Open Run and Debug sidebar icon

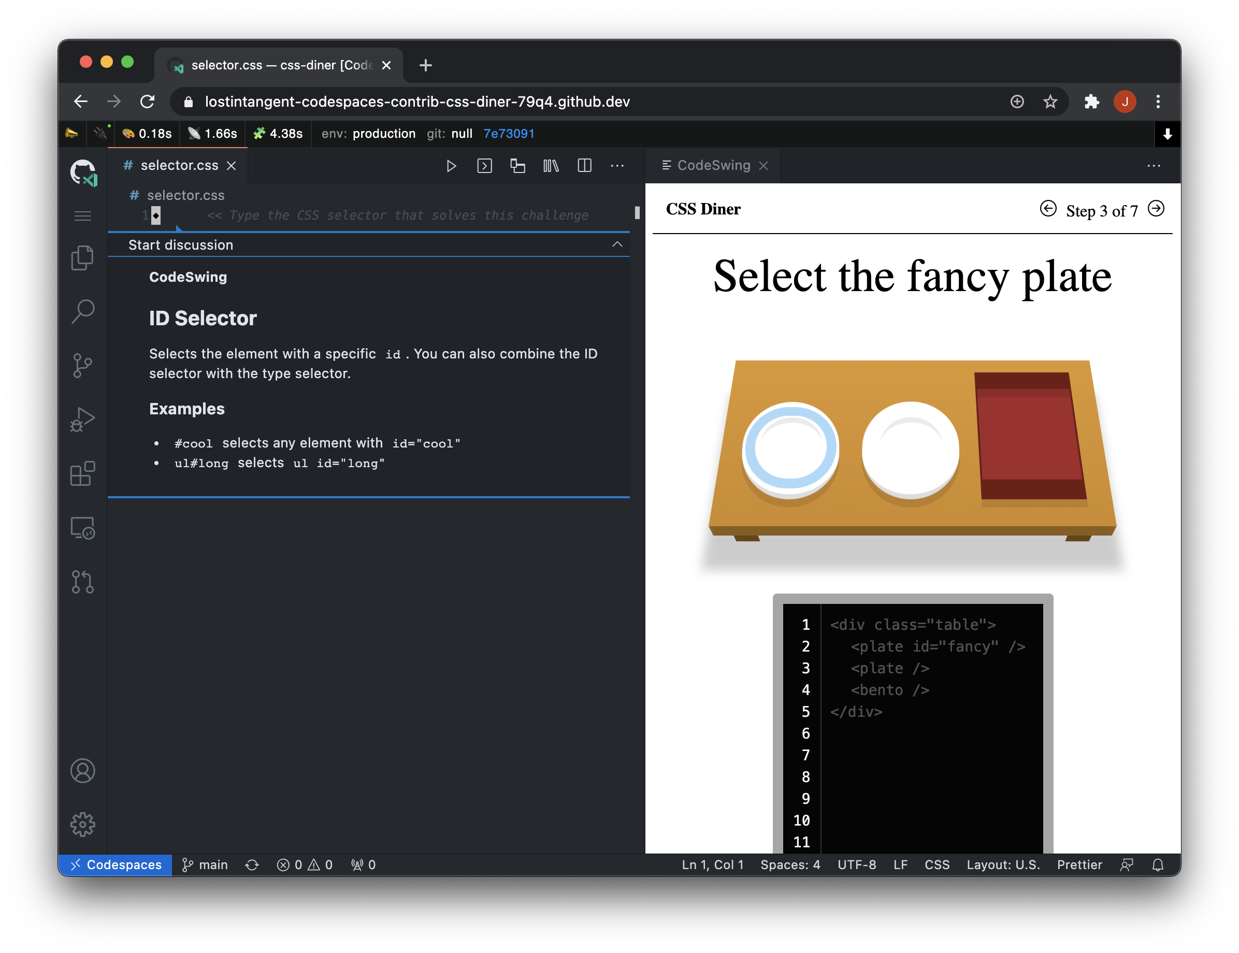(x=83, y=420)
